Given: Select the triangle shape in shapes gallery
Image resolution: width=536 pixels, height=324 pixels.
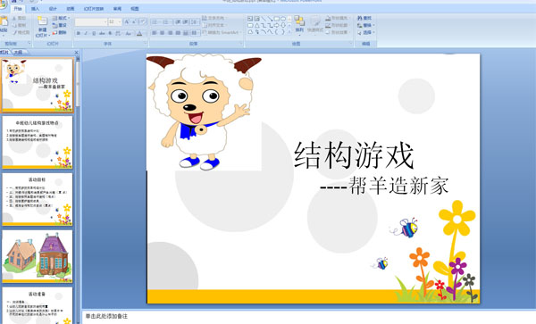Looking at the screenshot, I should (x=256, y=25).
